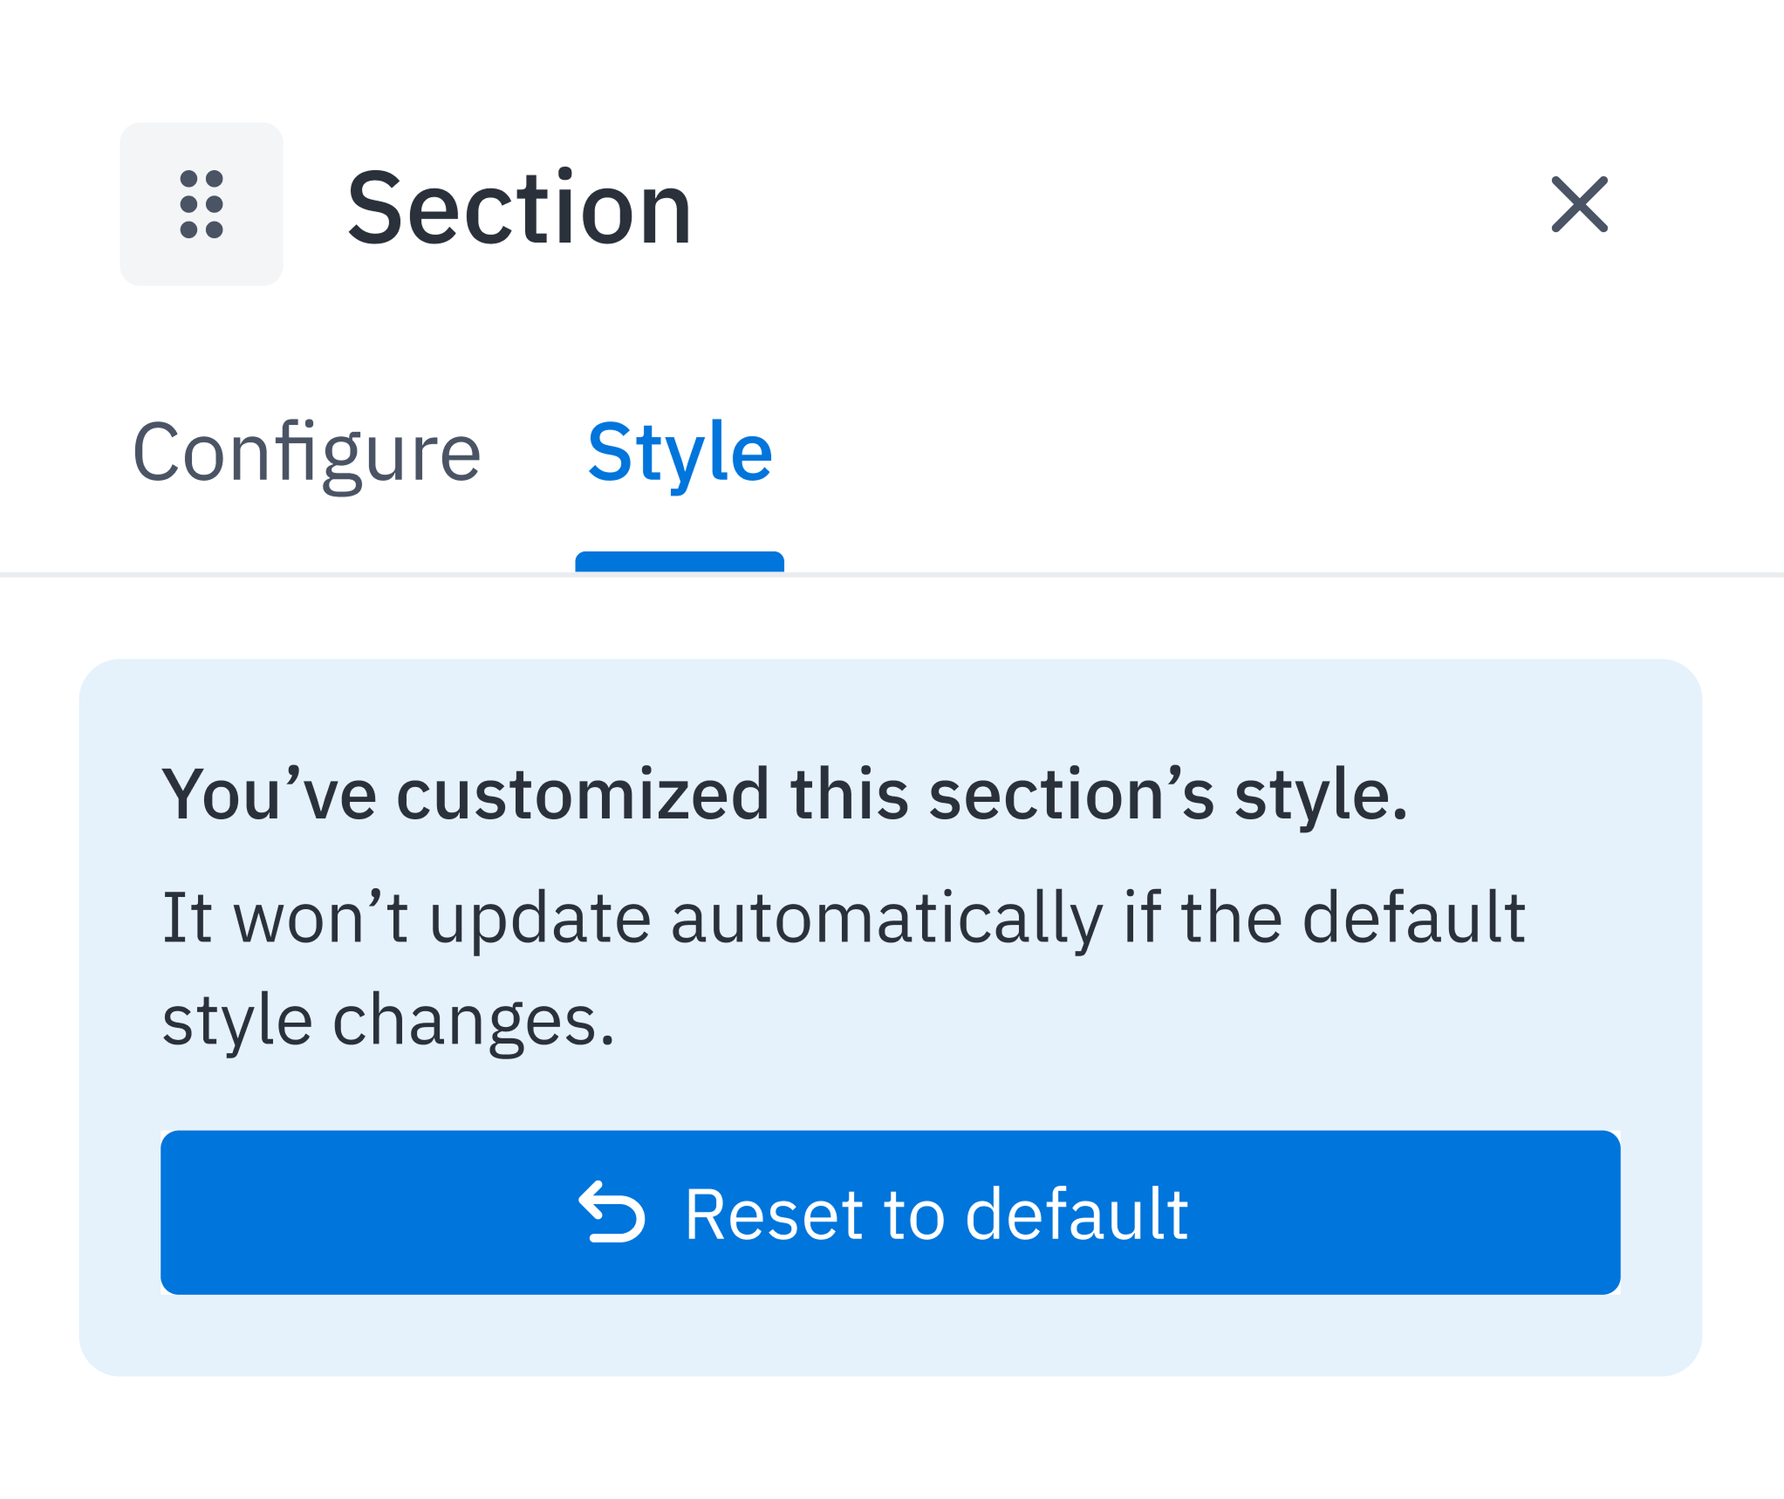Click the active Style tab label
The height and width of the screenshot is (1499, 1784).
(x=680, y=453)
